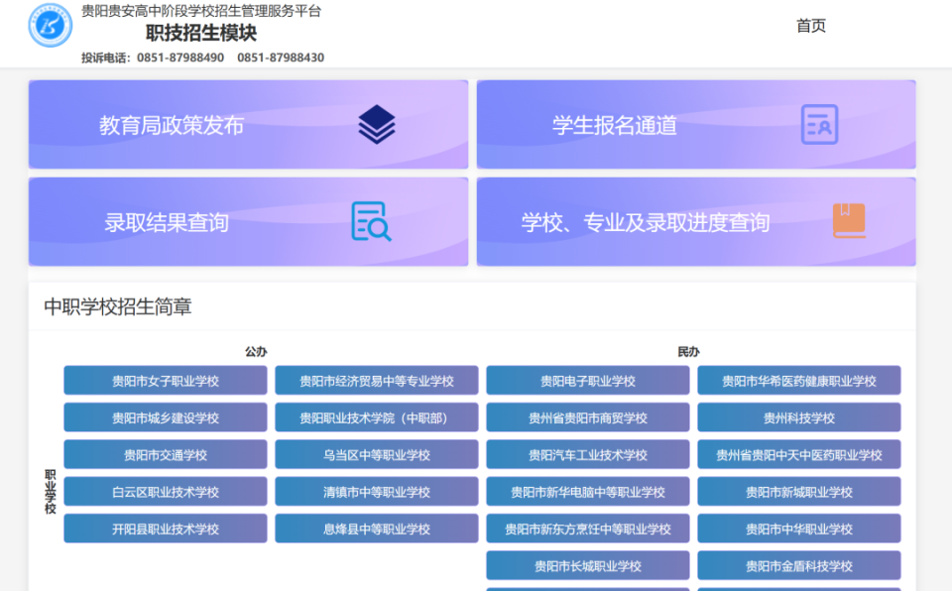Open 录取结果查询 card

pos(248,222)
